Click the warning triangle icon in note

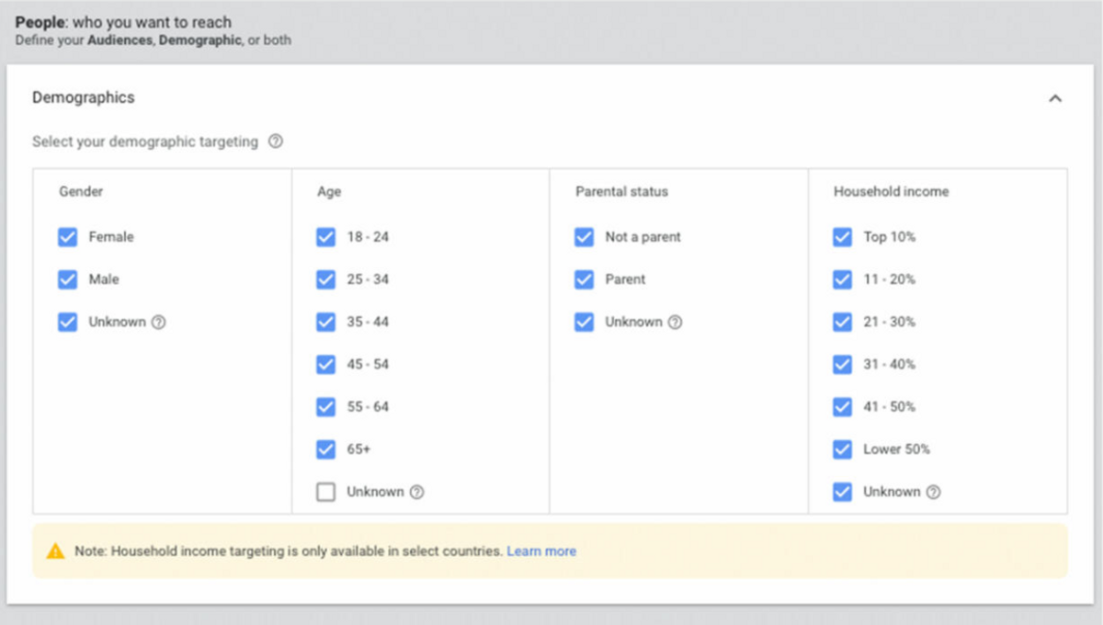(x=56, y=551)
